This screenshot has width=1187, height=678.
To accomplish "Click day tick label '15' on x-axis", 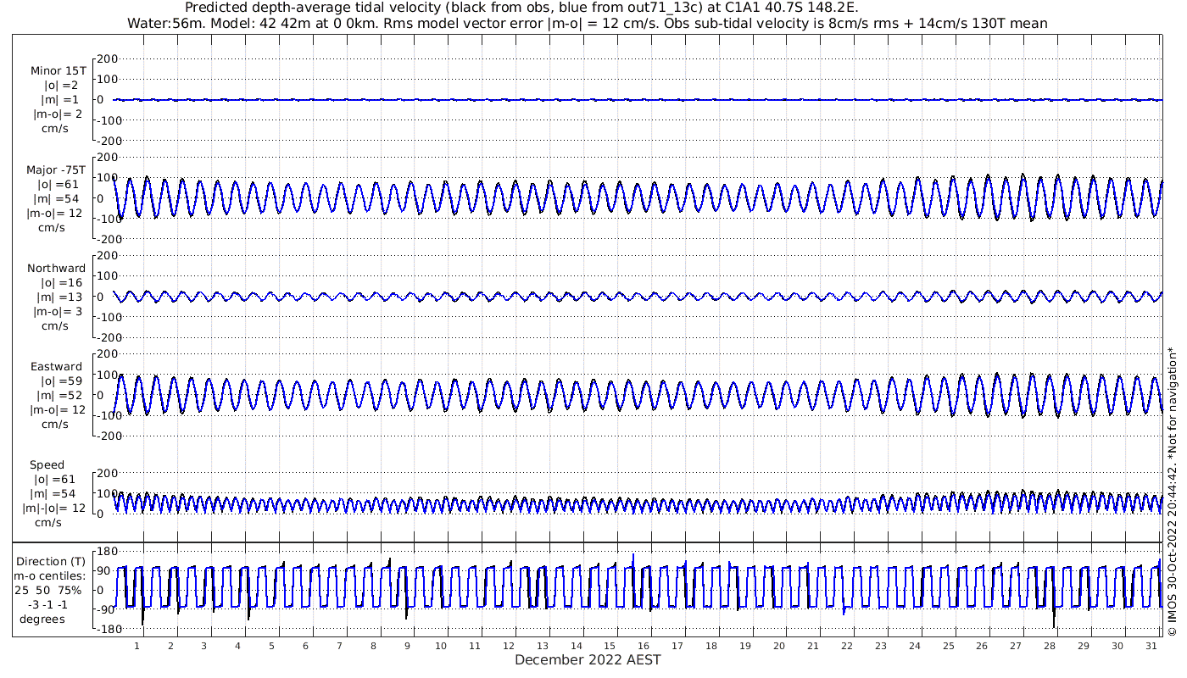I will (610, 646).
